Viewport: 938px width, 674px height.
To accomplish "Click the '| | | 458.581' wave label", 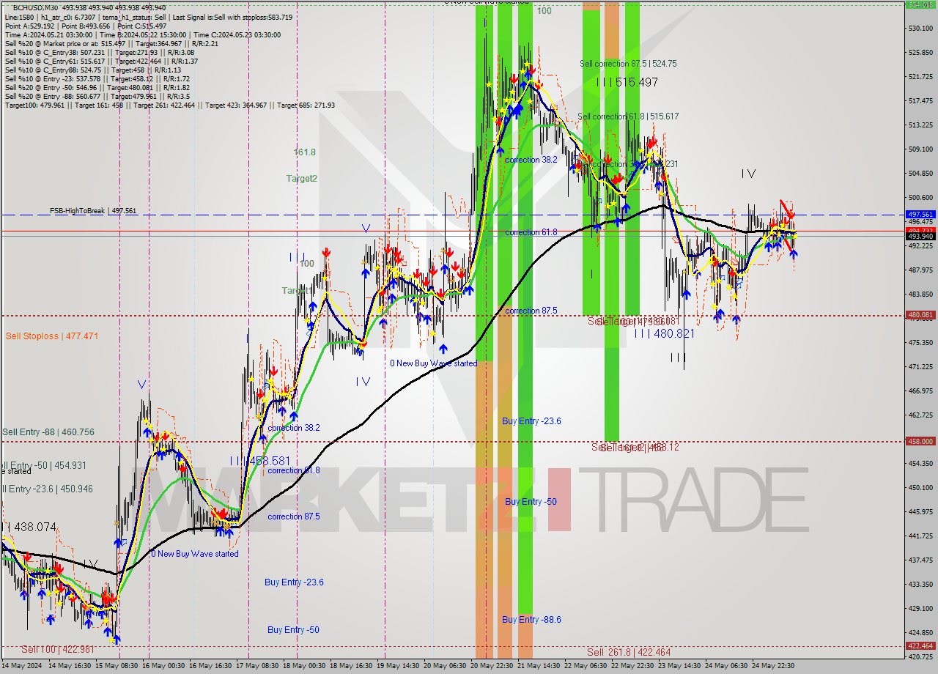I will tap(260, 462).
